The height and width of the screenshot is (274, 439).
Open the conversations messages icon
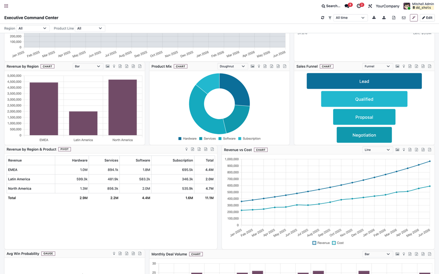click(347, 6)
